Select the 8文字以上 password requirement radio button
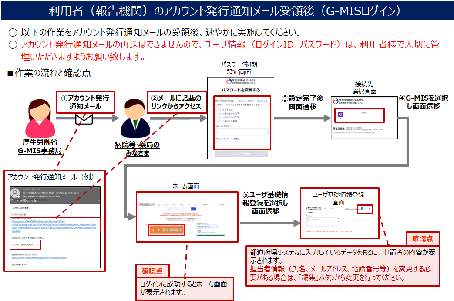Screen dimensions: 454x301 click(219, 111)
